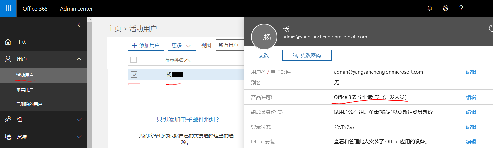The image size is (493, 148).
Task: Expand the 资源 section chevron
Action: tap(79, 136)
